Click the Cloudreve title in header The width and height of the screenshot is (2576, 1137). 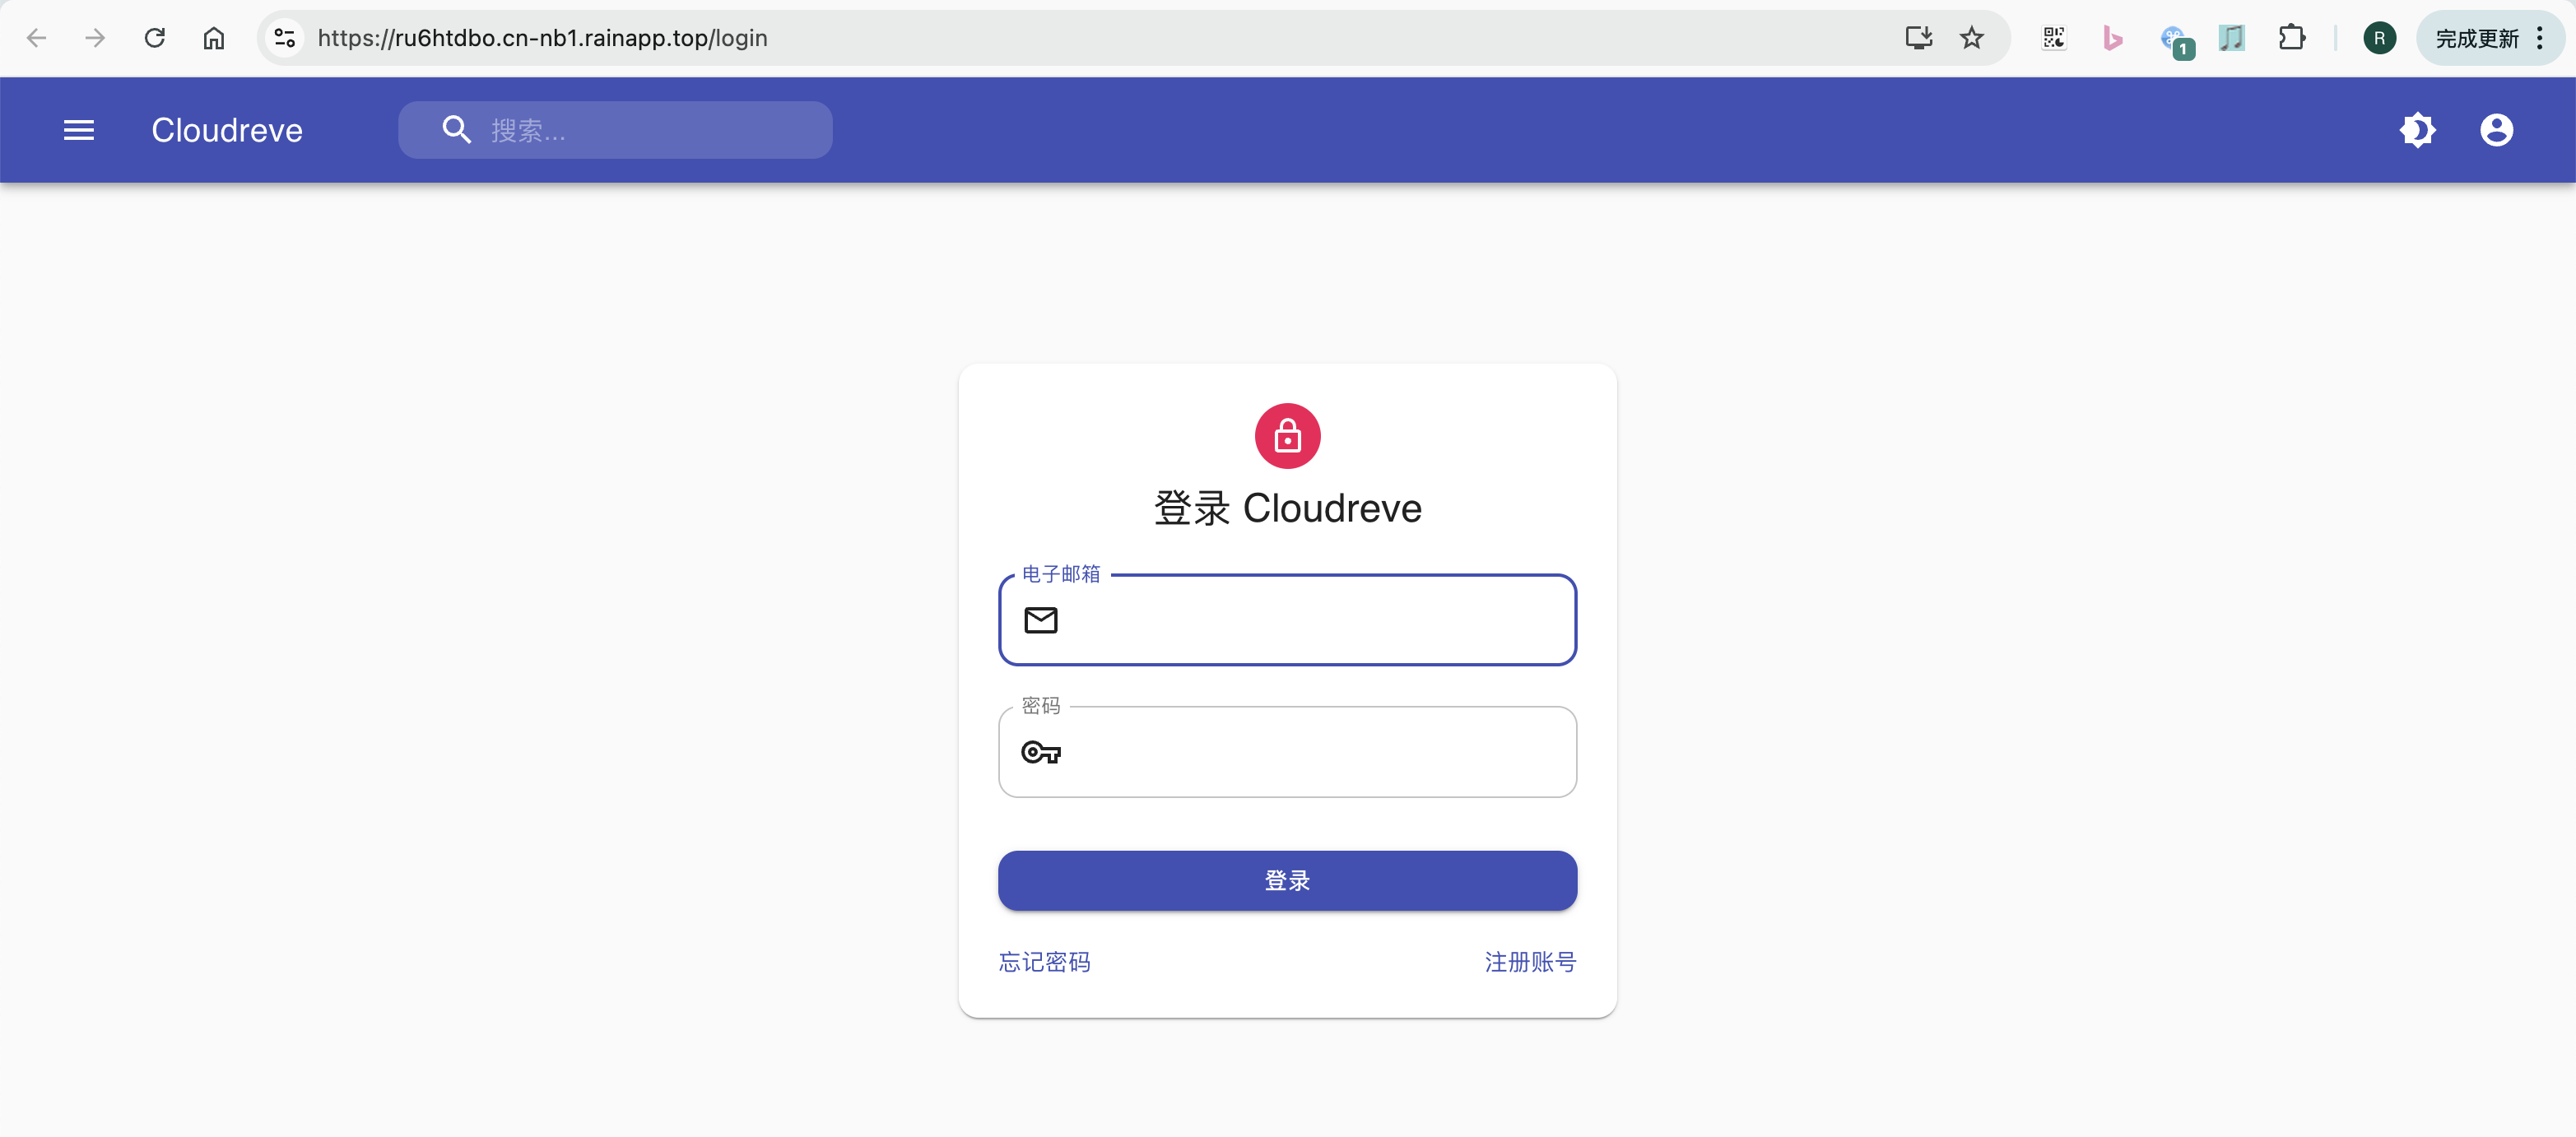coord(227,130)
